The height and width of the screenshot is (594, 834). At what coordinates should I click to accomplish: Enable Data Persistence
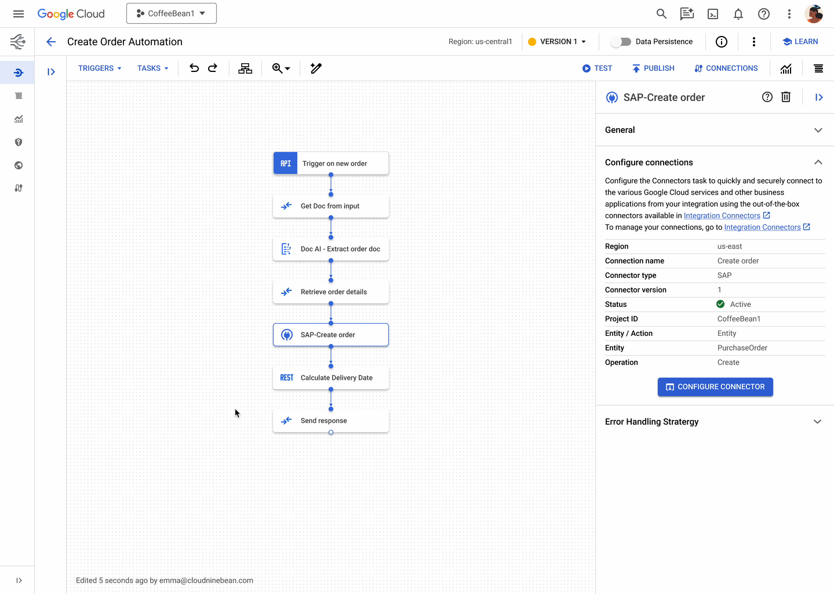point(621,41)
